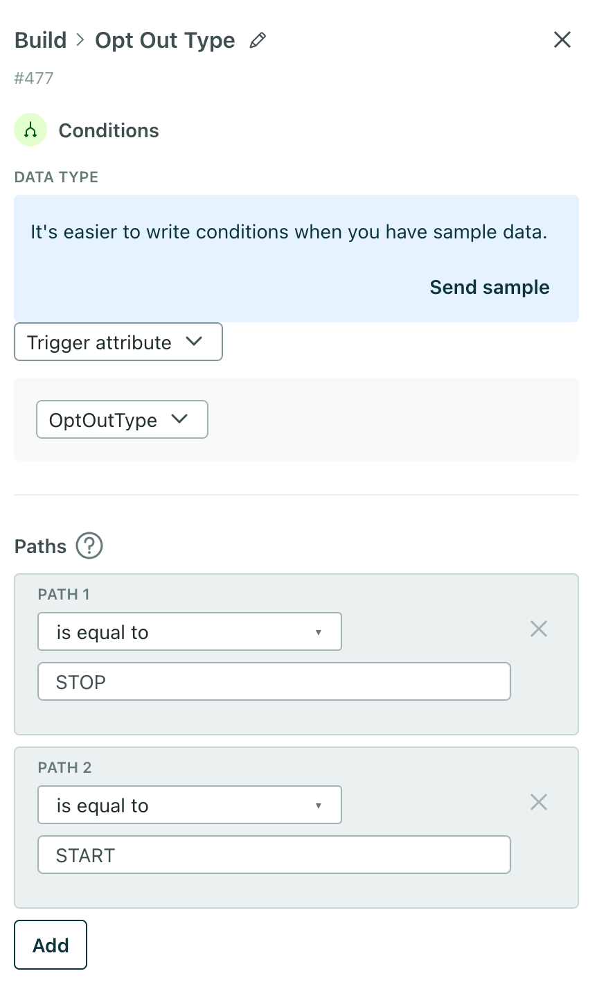This screenshot has height=987, width=597.
Task: Open Path 2 'is equal to' operator dropdown
Action: tap(190, 805)
